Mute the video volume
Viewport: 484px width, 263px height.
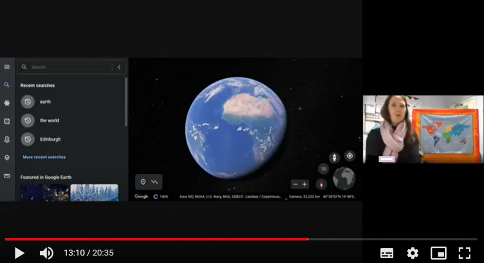click(47, 253)
